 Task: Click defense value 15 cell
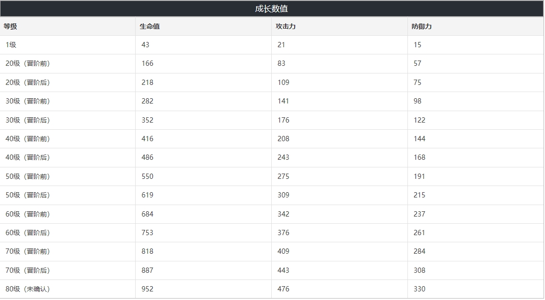[476, 45]
